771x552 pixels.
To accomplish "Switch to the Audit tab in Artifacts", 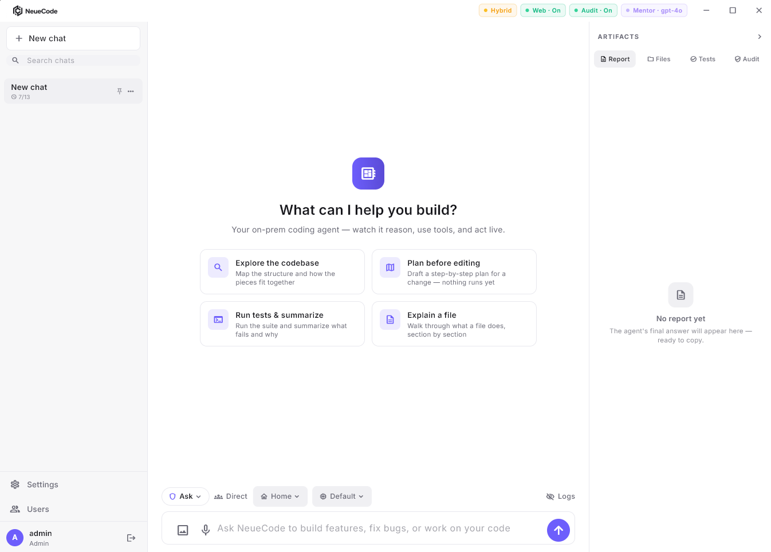I will point(747,59).
